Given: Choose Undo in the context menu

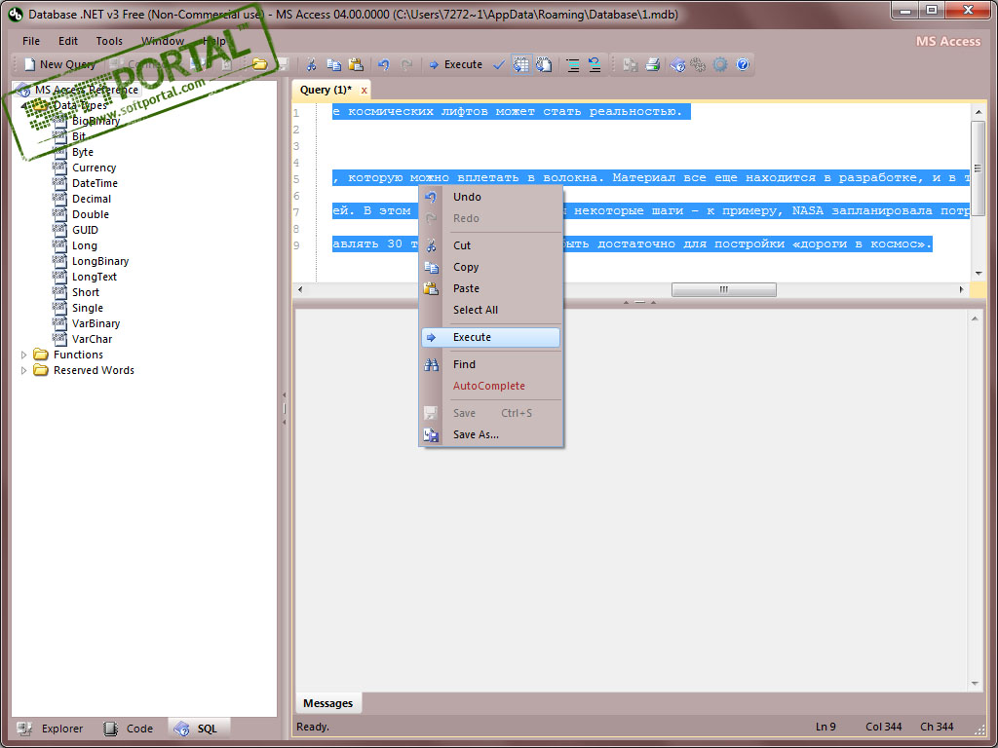Looking at the screenshot, I should tap(491, 197).
